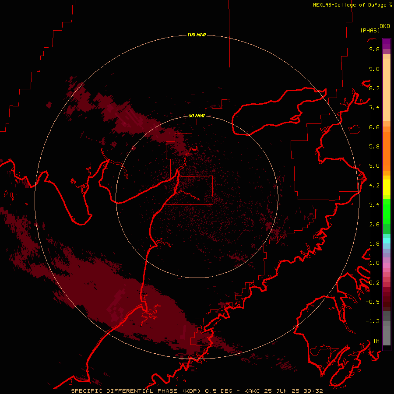This screenshot has height=394, width=394.
Task: Click the [PHAS] legend unit label
Action: (370, 30)
